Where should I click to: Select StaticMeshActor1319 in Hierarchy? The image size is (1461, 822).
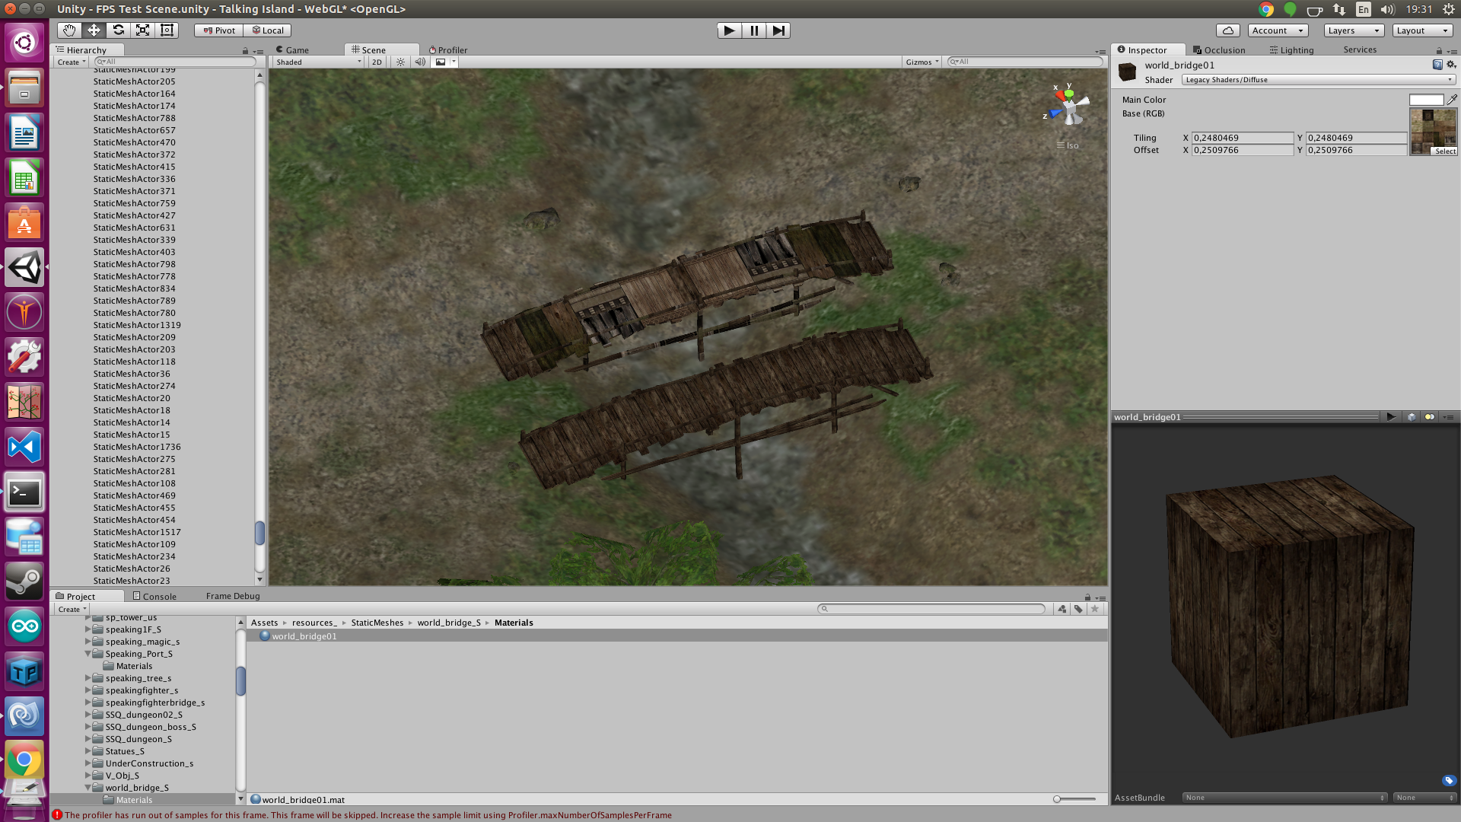(x=137, y=325)
